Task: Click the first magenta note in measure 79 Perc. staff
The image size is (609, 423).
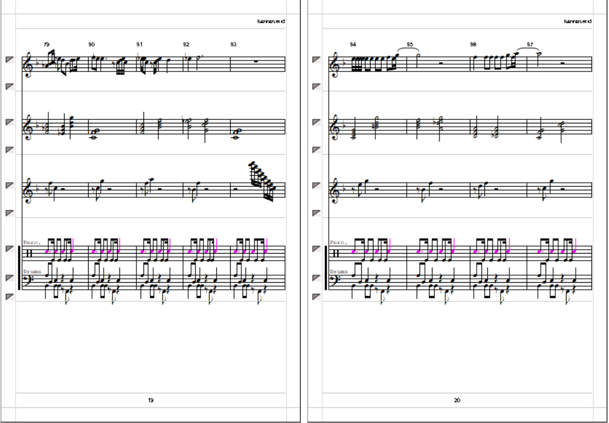Action: (x=48, y=251)
